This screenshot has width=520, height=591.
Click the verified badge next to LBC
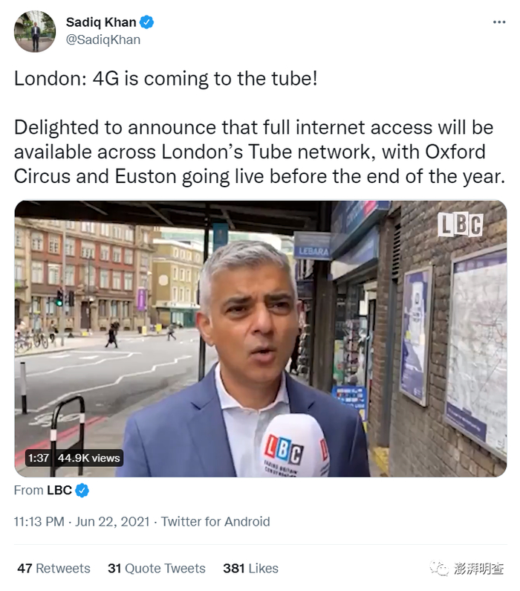coord(82,491)
